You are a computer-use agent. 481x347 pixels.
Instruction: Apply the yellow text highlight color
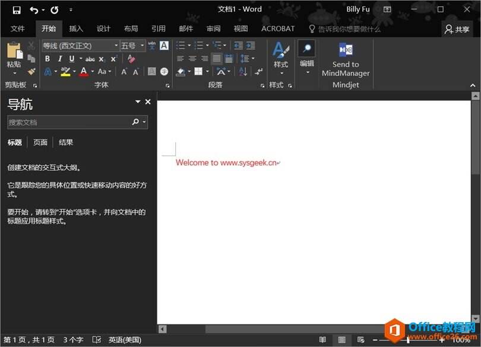[65, 72]
